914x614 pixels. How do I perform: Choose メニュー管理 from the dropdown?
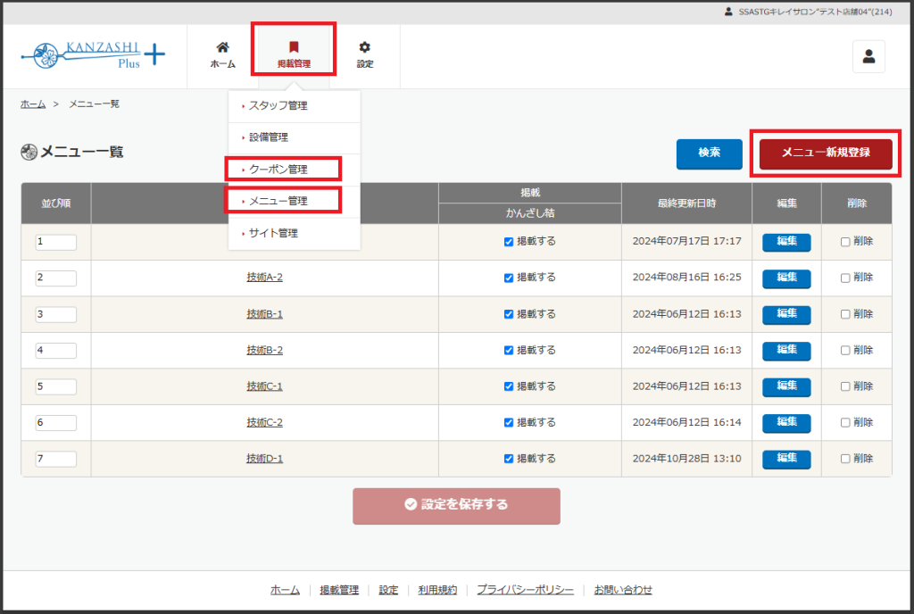tap(278, 202)
